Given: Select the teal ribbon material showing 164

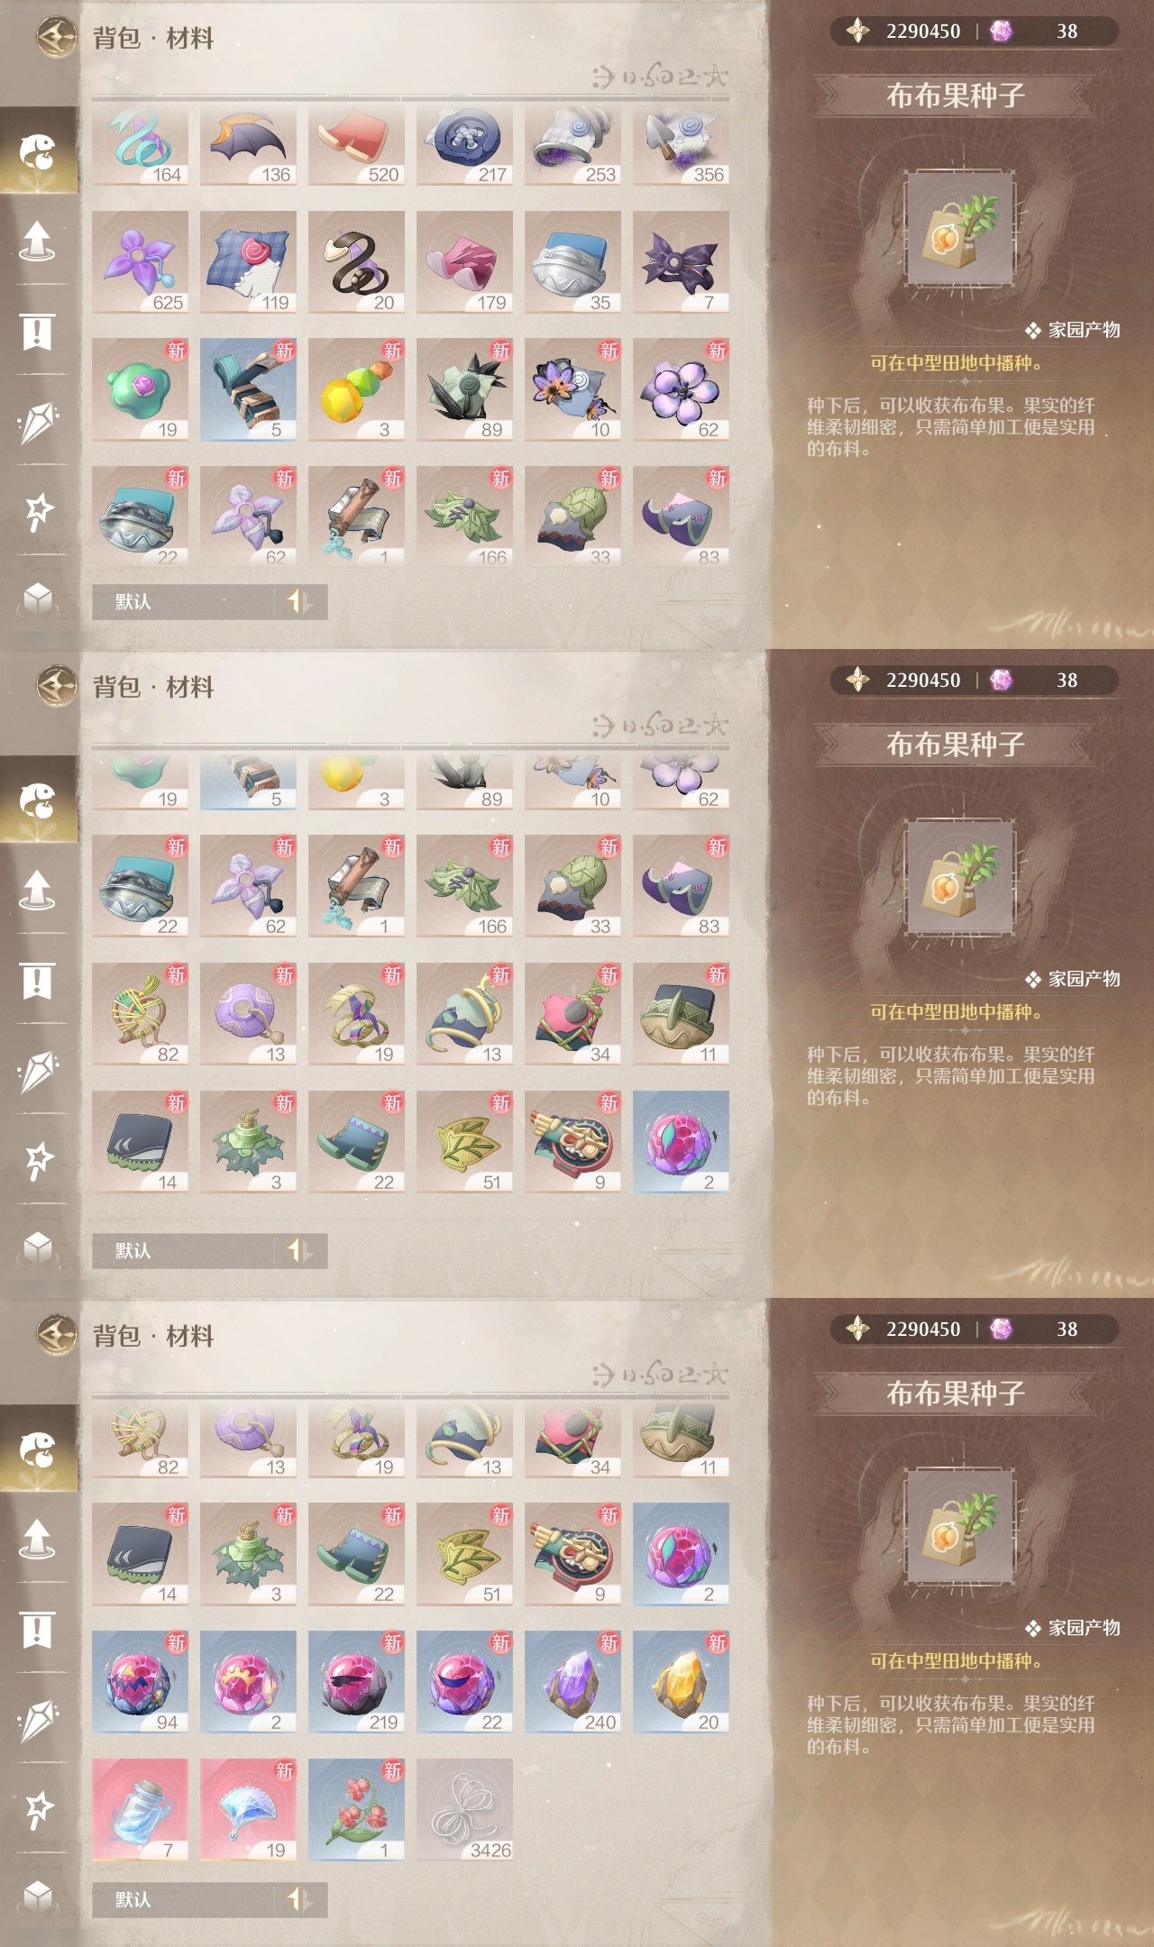Looking at the screenshot, I should (140, 145).
